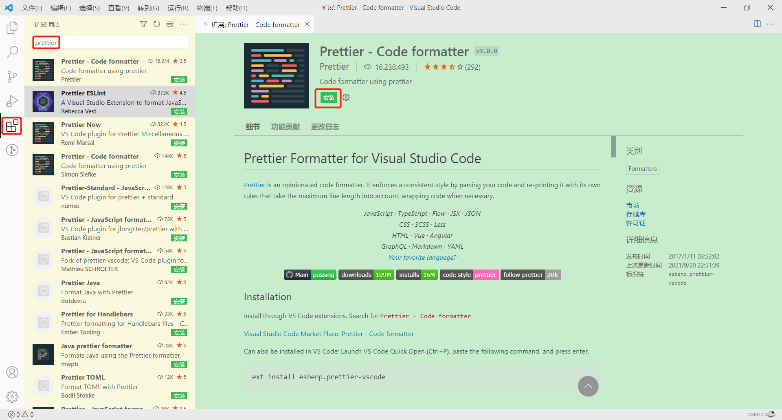Image resolution: width=782 pixels, height=420 pixels.
Task: Switch to the 功能贡献 tab
Action: pyautogui.click(x=286, y=127)
